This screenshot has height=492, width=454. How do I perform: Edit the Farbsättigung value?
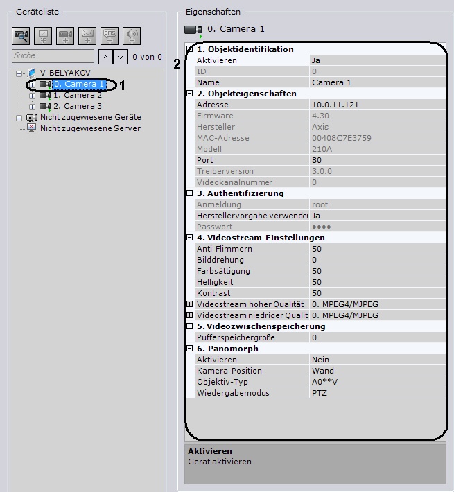(x=378, y=271)
